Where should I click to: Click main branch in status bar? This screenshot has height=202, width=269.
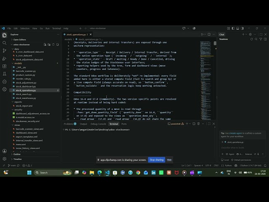pyautogui.click(x=12, y=165)
